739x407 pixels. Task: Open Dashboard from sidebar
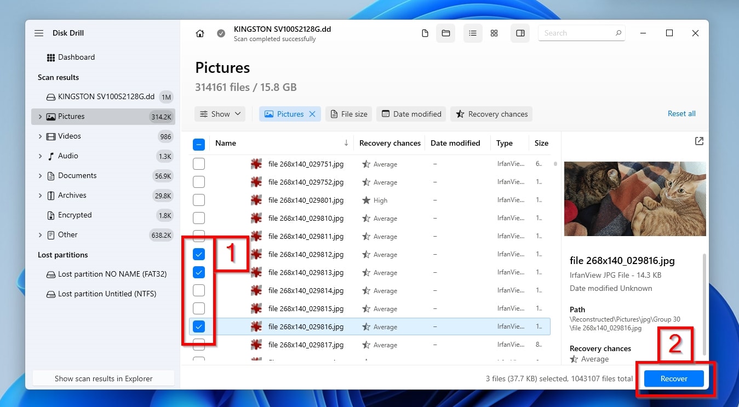pyautogui.click(x=71, y=58)
